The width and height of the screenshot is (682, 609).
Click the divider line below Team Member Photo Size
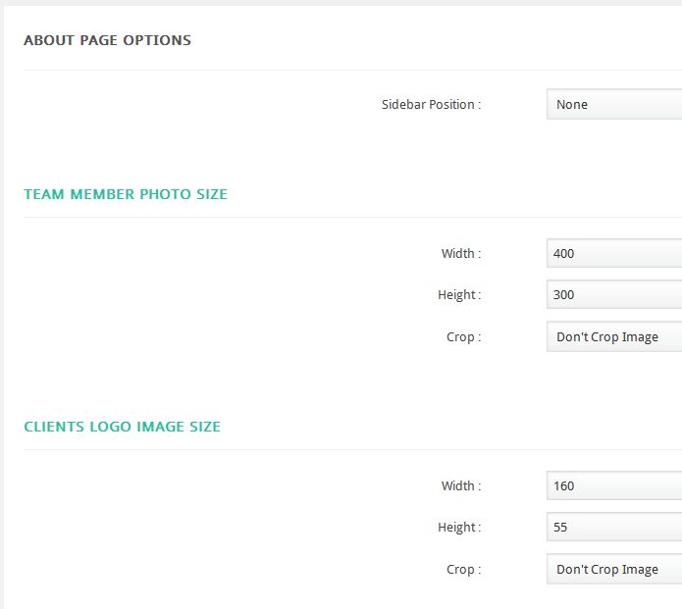tap(352, 217)
